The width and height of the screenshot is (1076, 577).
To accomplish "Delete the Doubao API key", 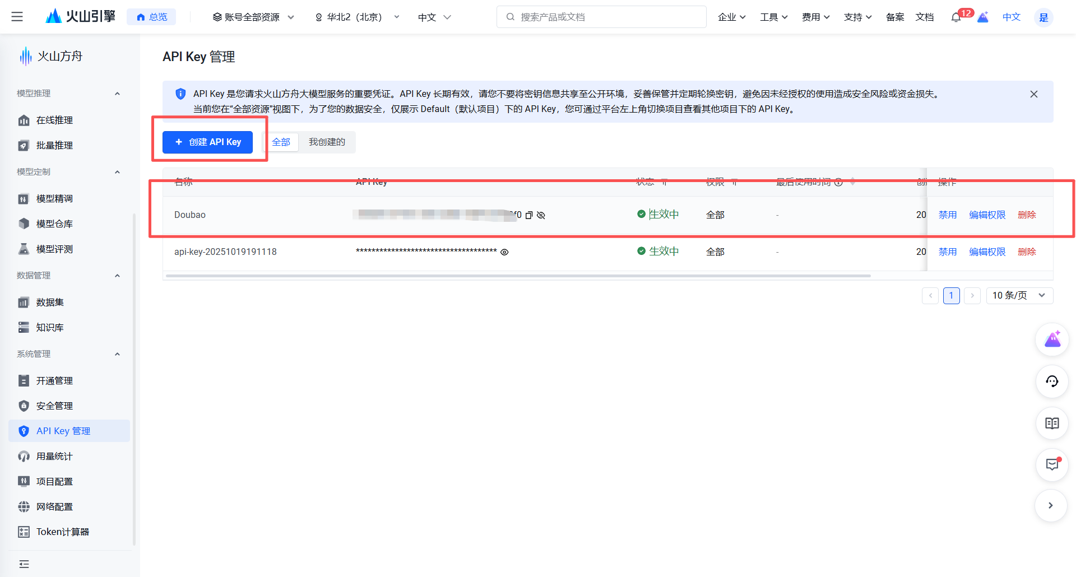I will click(1027, 215).
